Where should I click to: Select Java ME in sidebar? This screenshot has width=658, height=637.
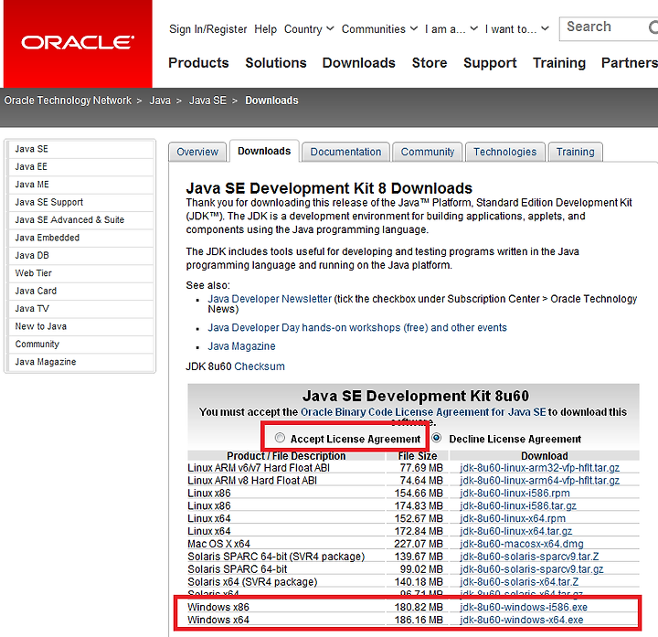click(80, 185)
